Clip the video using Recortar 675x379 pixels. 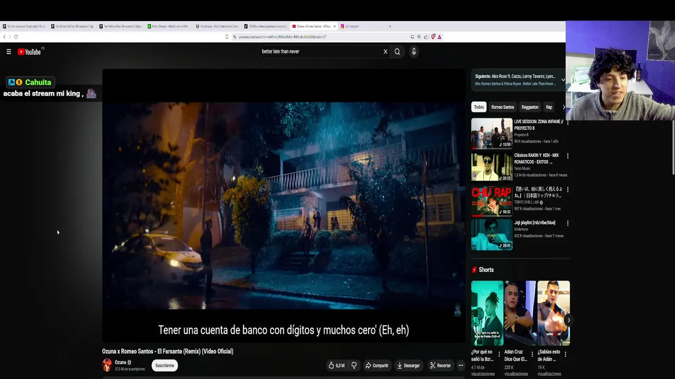coord(440,365)
